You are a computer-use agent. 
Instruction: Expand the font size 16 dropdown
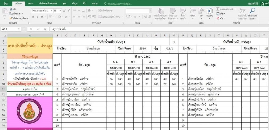pyautogui.click(x=60, y=11)
